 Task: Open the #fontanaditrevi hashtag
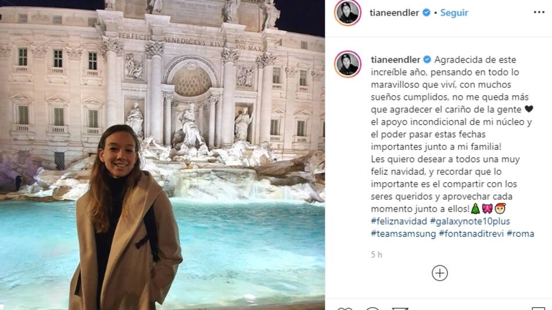pyautogui.click(x=471, y=233)
